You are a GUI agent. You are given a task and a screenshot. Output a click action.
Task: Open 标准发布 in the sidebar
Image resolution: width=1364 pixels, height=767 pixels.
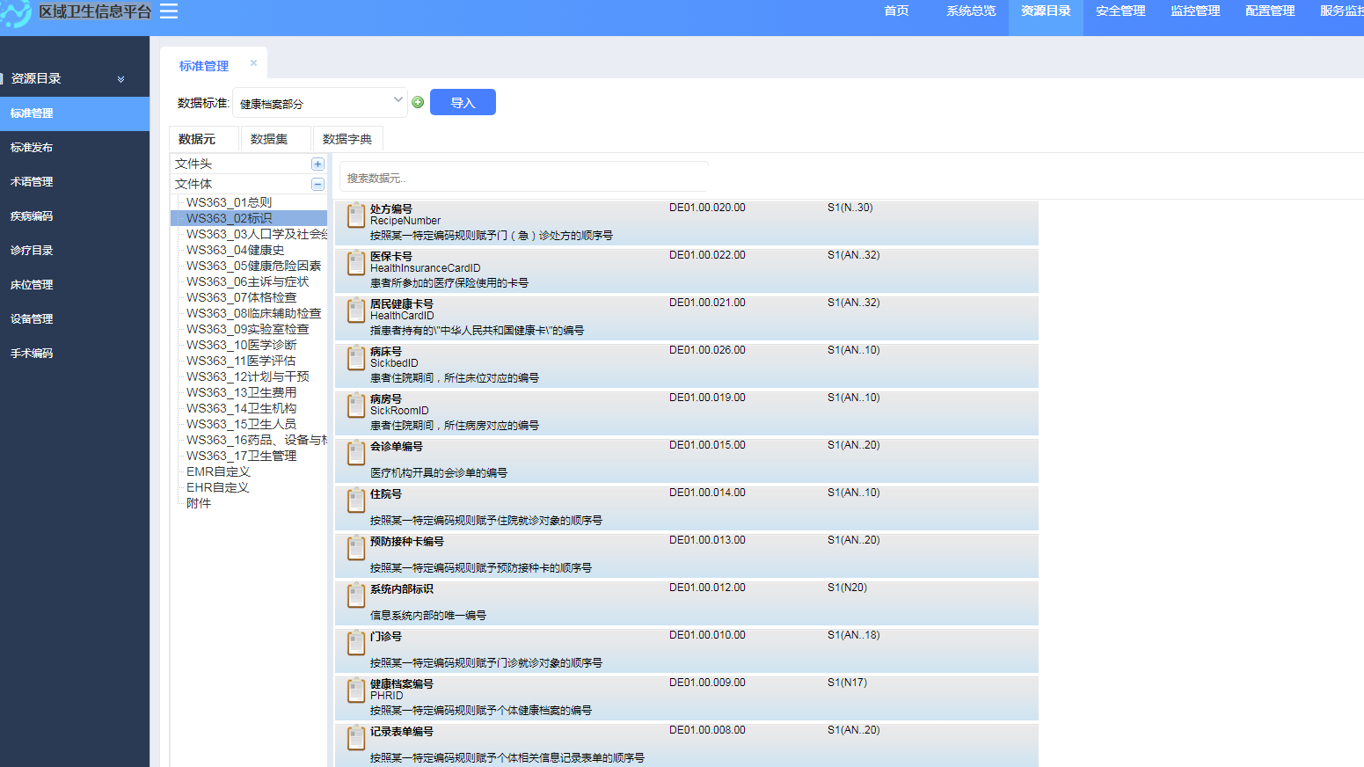point(75,148)
